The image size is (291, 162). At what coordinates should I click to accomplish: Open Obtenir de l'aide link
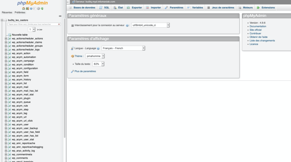(x=259, y=37)
